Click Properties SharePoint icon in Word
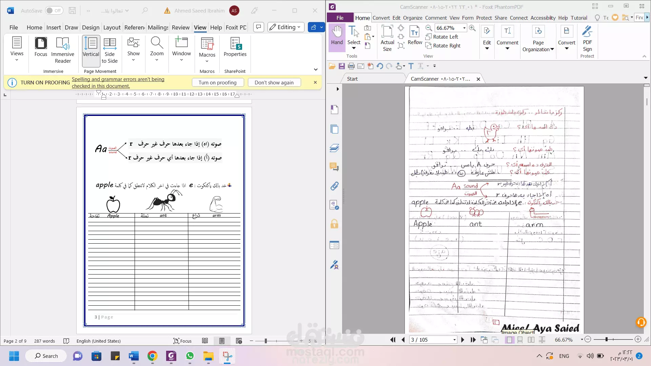The width and height of the screenshot is (651, 366). click(x=235, y=47)
